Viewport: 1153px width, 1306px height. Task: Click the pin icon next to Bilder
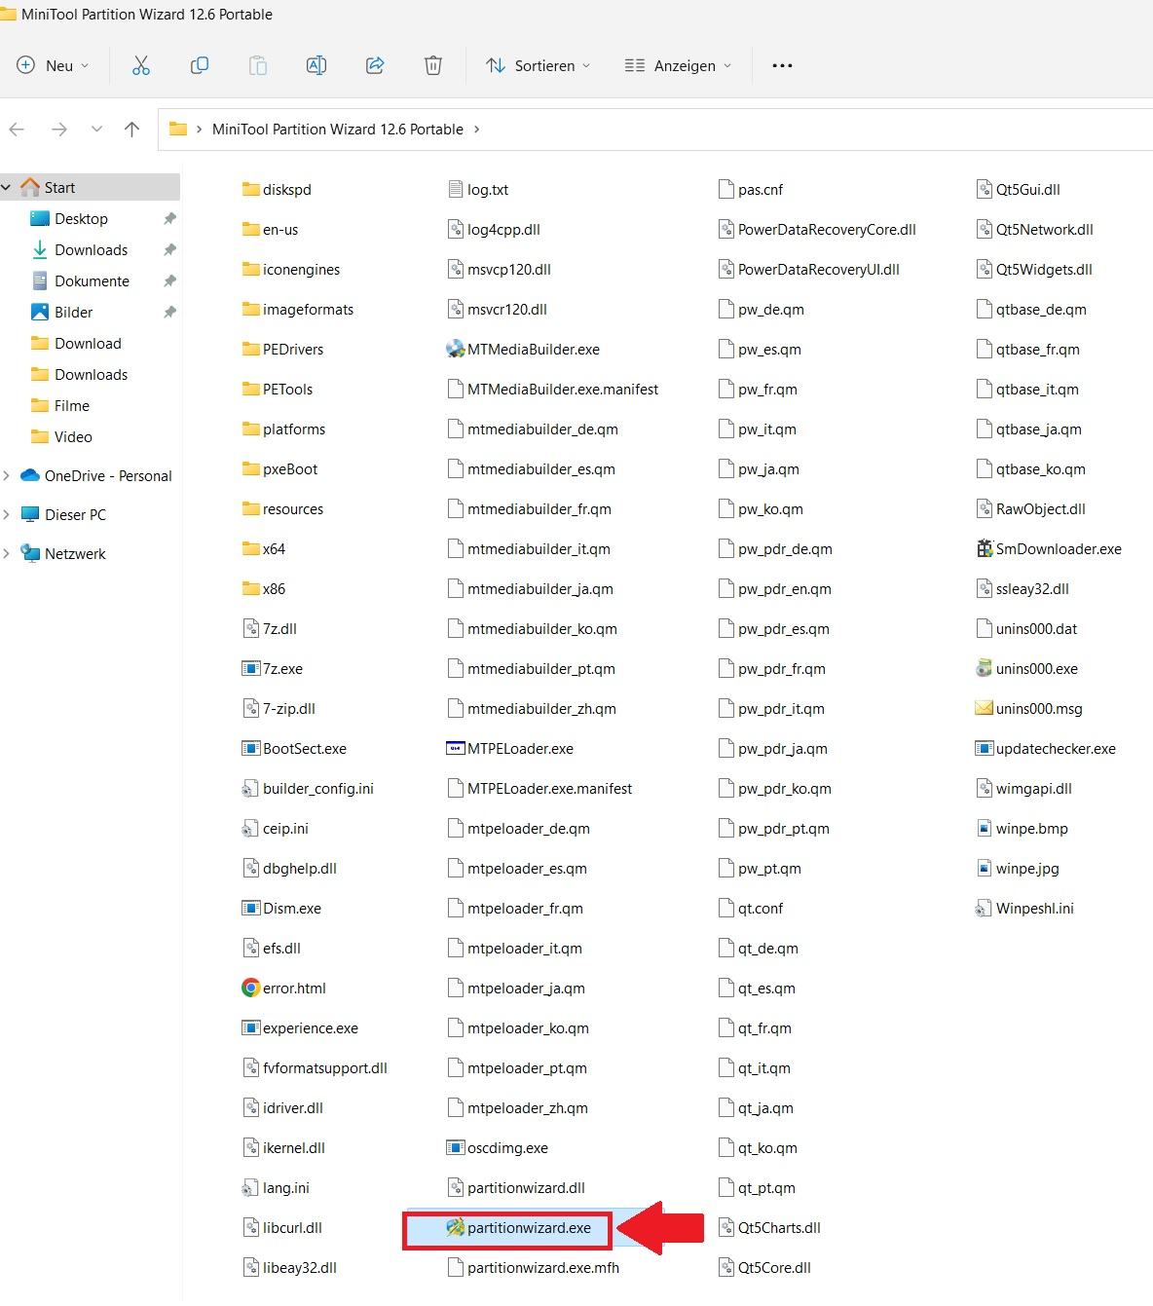(x=169, y=312)
